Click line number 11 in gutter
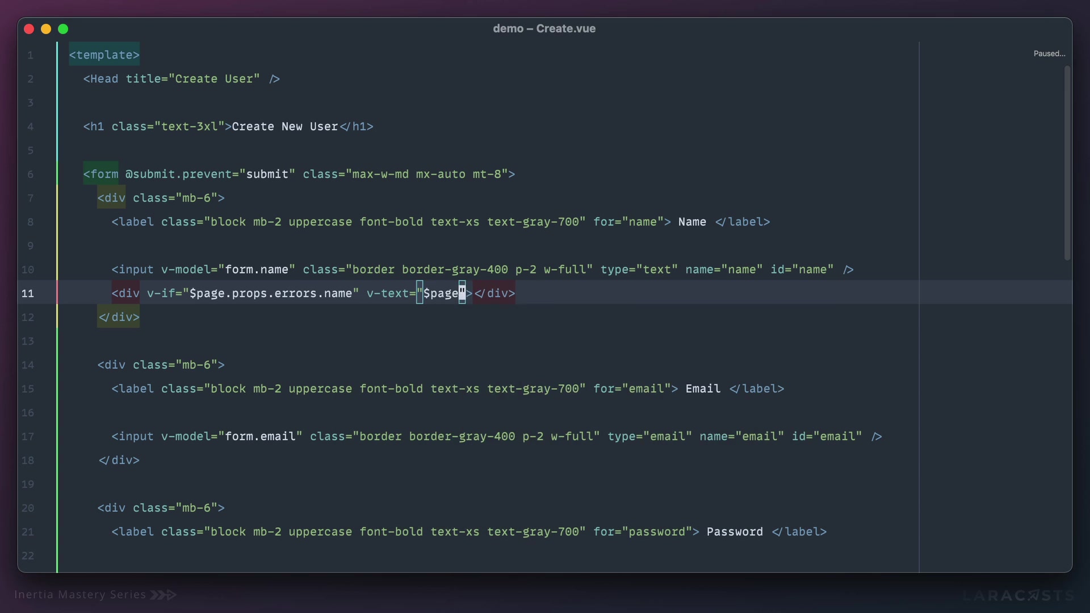Viewport: 1090px width, 613px height. click(x=28, y=293)
